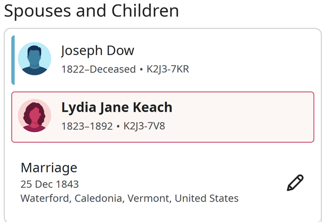The width and height of the screenshot is (322, 222).
Task: Click the blue bar beside Joseph Dow
Action: (13, 60)
